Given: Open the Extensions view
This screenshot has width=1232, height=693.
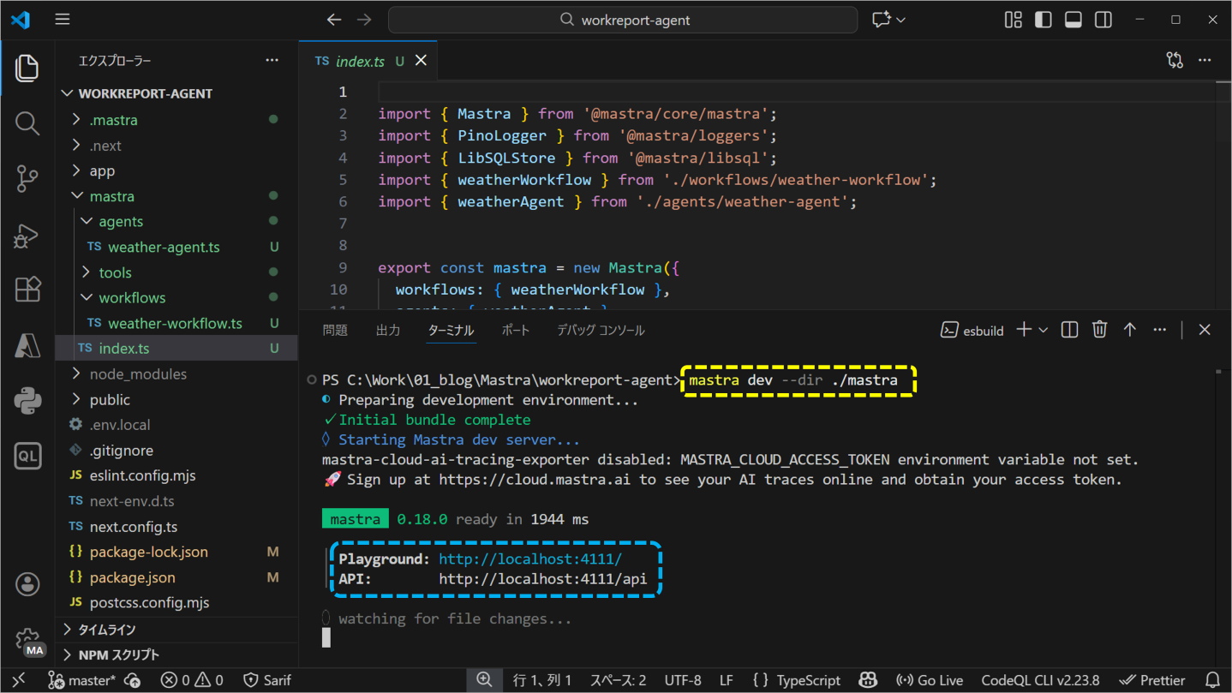Looking at the screenshot, I should click(x=27, y=290).
